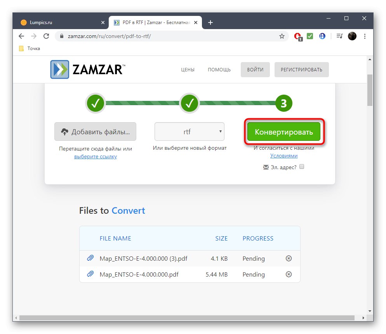Open the Условиями terms link
The image size is (386, 334).
pyautogui.click(x=283, y=156)
